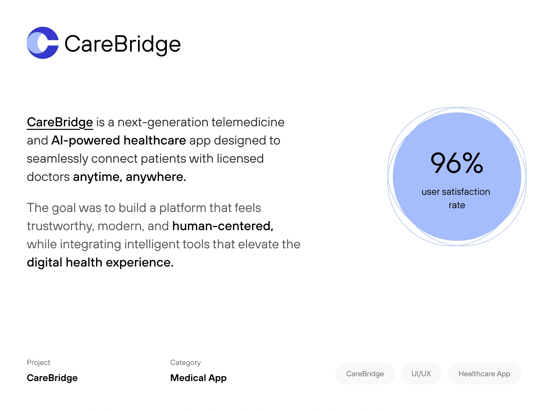The image size is (548, 411).
Task: Click the "next-generation telemedicine" text
Action: pos(201,122)
